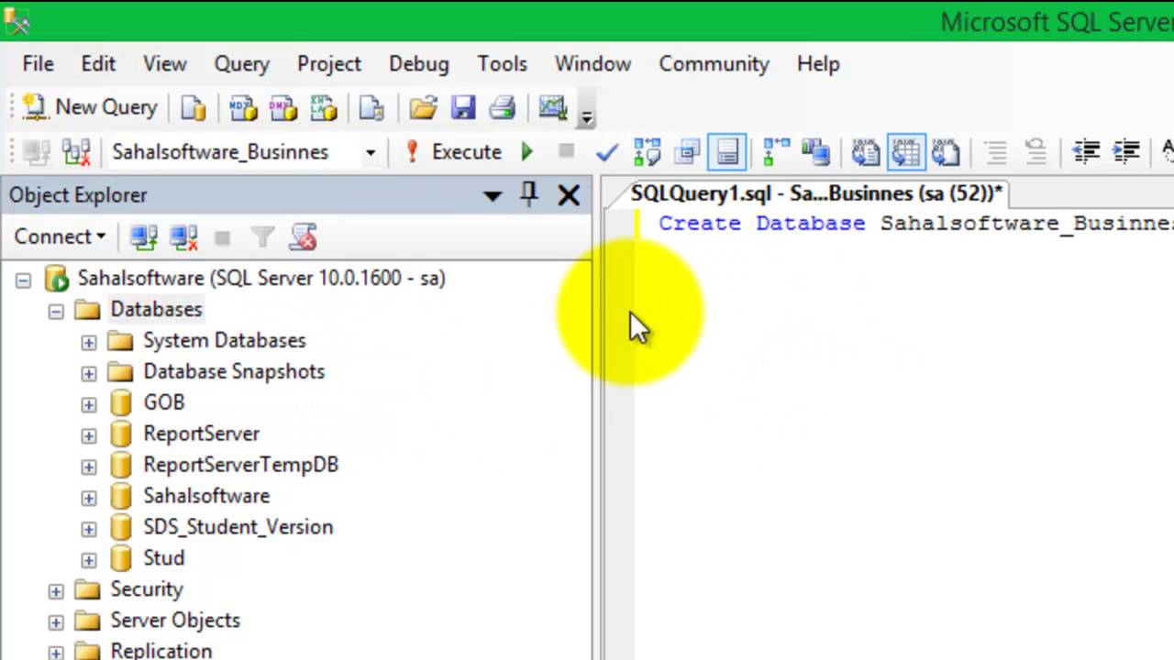Save the query with the floppy disk icon
The width and height of the screenshot is (1174, 660).
click(463, 107)
